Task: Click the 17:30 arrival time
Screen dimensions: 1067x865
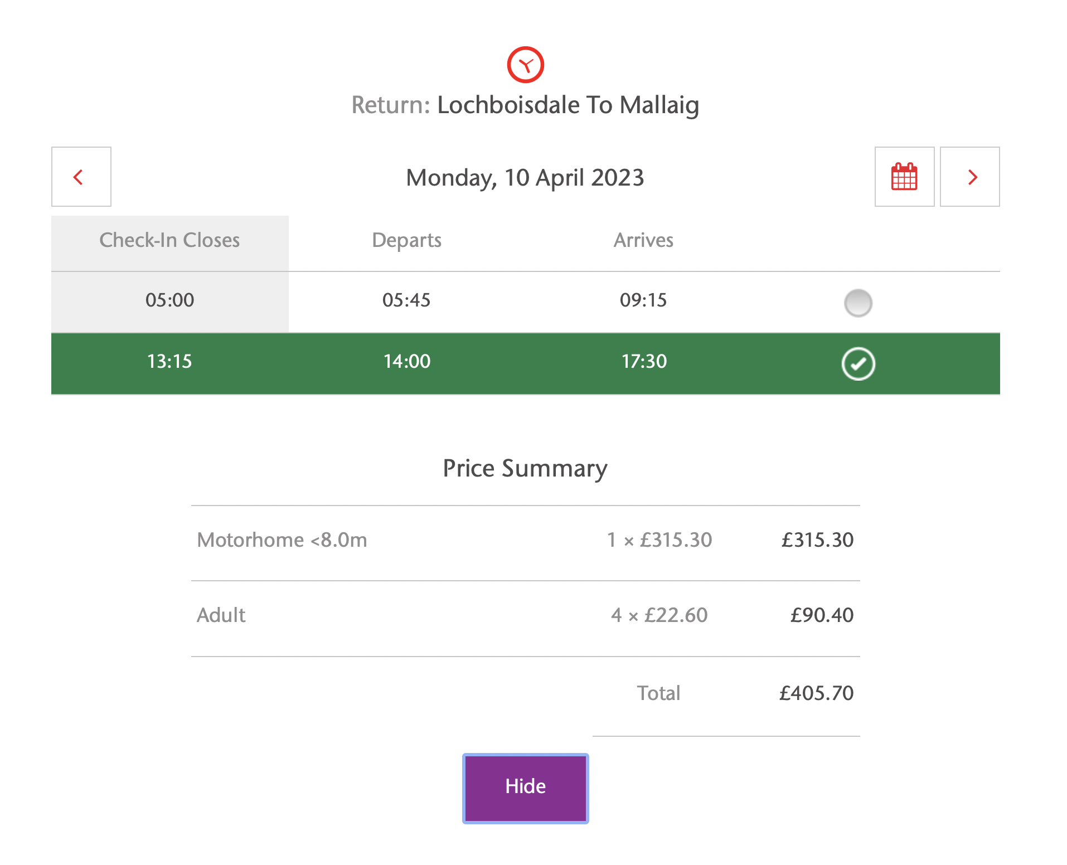Action: tap(644, 362)
